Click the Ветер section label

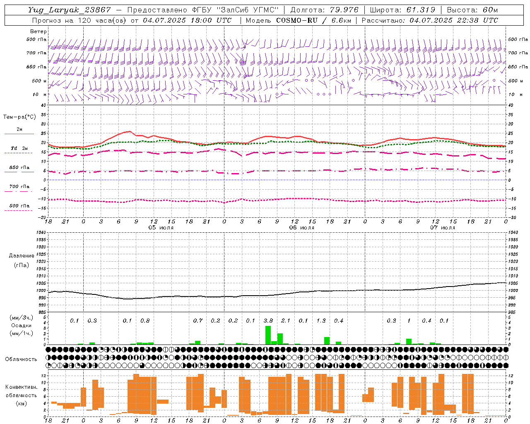(39, 31)
